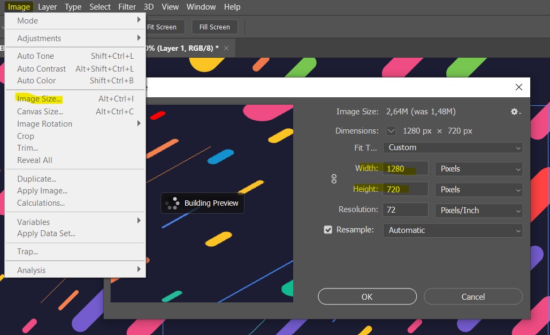Choose Apply Data Set

tap(75, 233)
